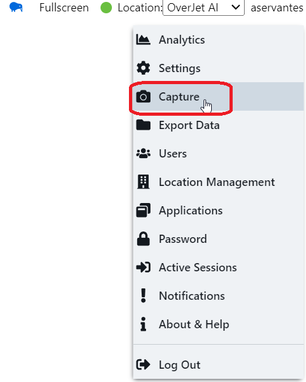Image resolution: width=306 pixels, height=382 pixels.
Task: Click the Active Sessions sign-in icon
Action: [x=144, y=267]
